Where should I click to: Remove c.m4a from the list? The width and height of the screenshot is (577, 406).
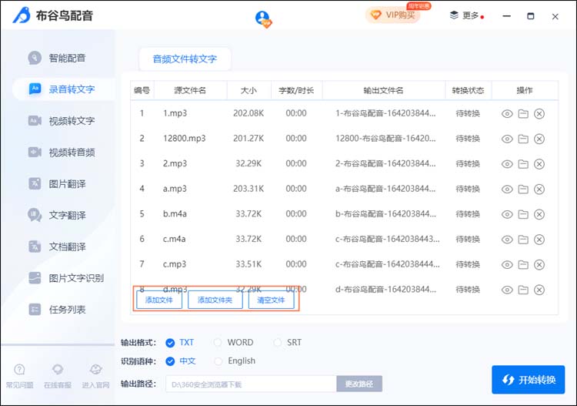[x=539, y=240]
